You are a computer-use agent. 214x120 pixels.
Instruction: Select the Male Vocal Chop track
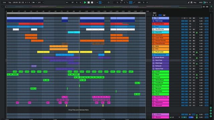click(x=160, y=97)
